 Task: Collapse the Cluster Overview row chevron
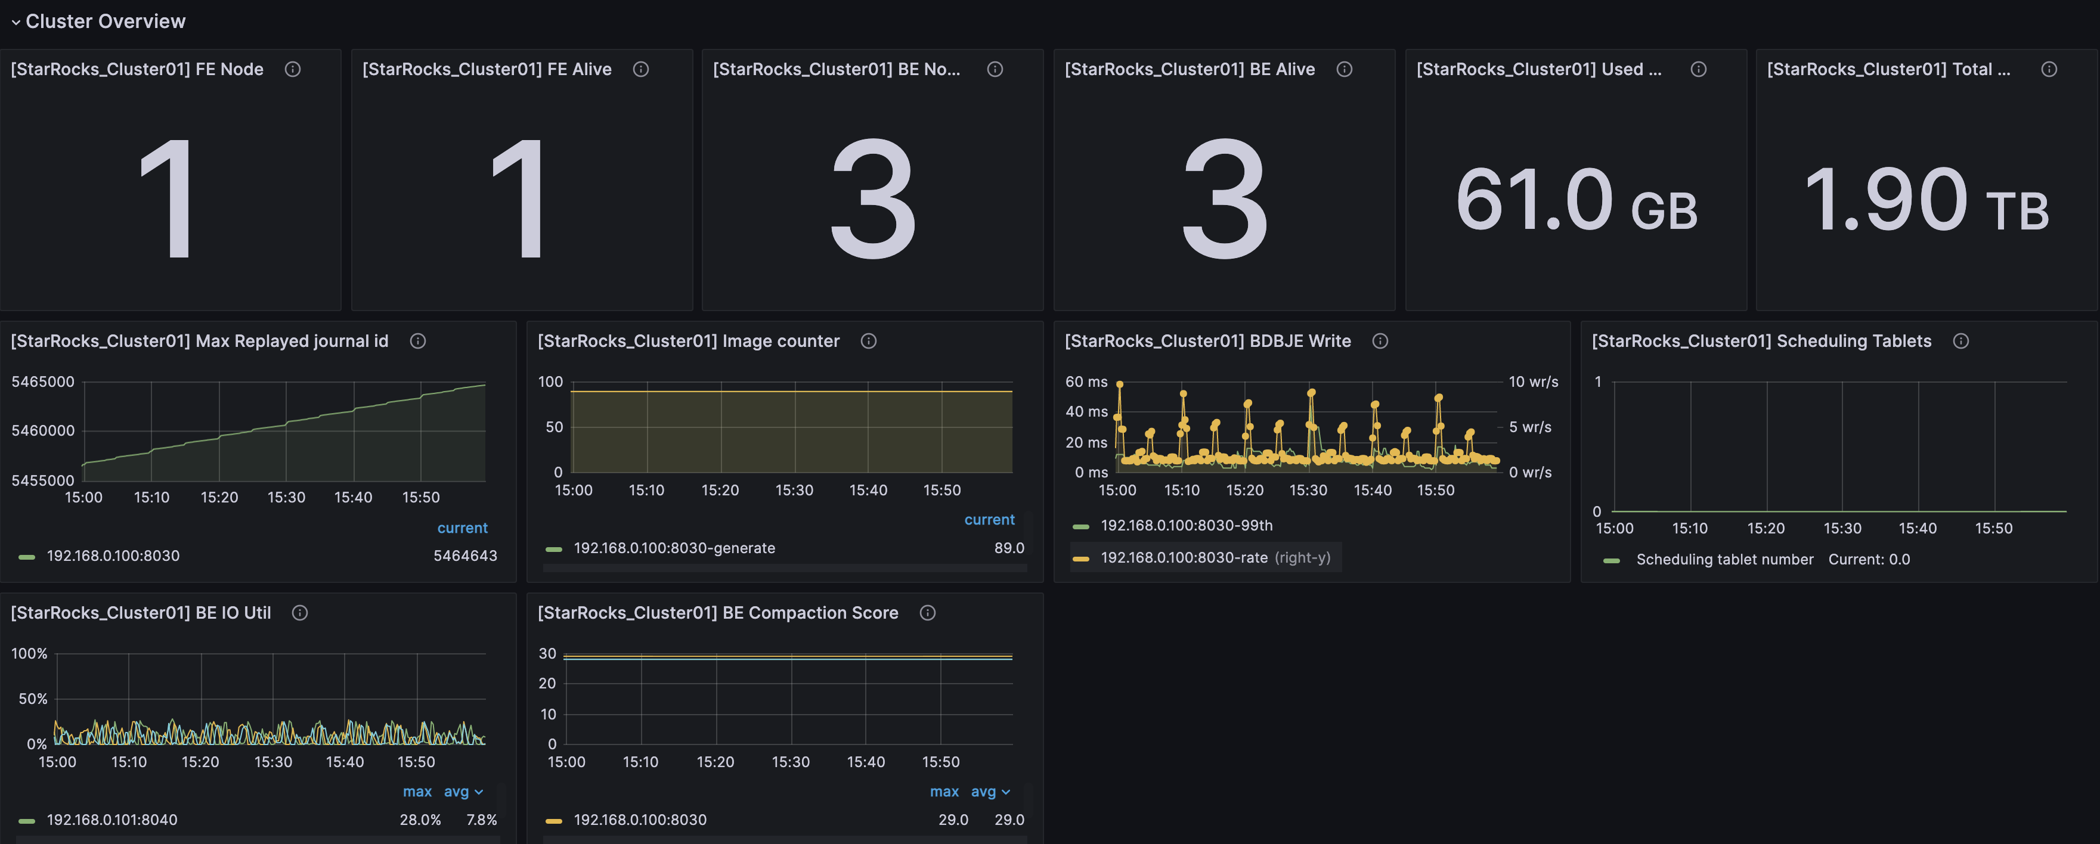pyautogui.click(x=16, y=22)
